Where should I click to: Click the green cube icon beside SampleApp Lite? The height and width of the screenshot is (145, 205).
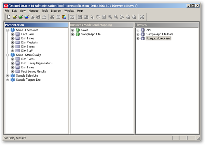[x=78, y=34]
